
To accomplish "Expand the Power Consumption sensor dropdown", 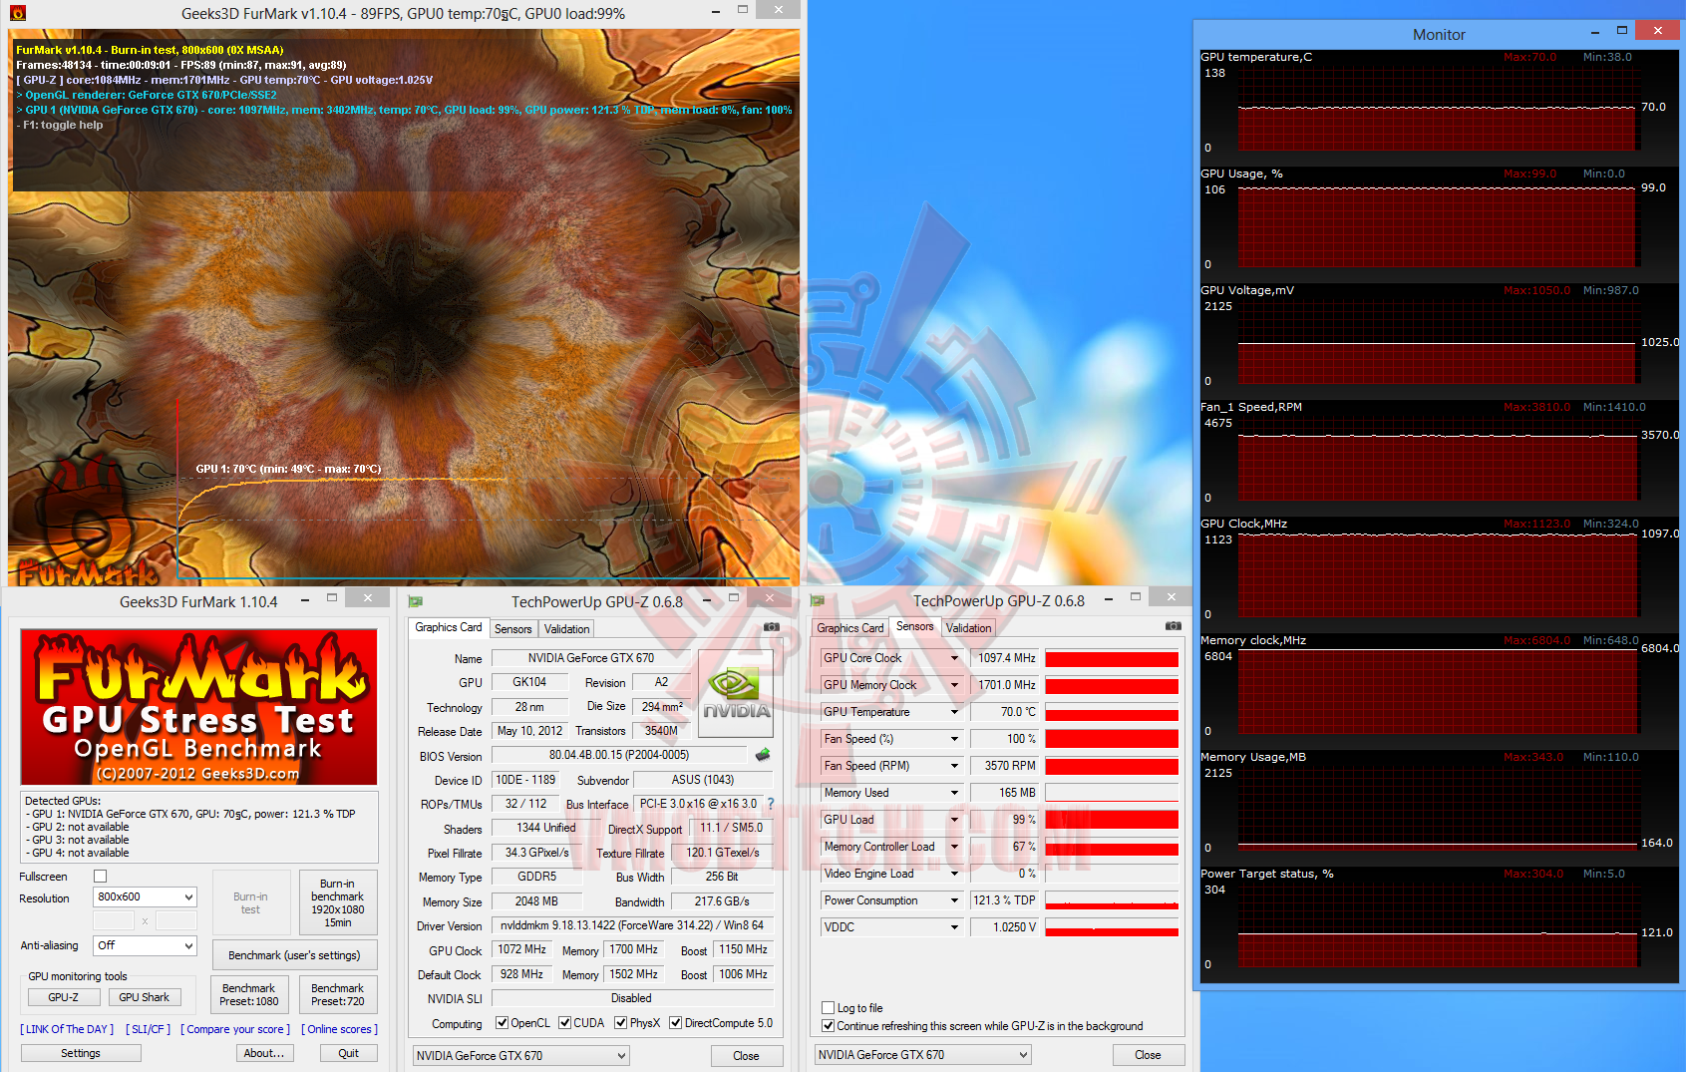I will click(954, 900).
